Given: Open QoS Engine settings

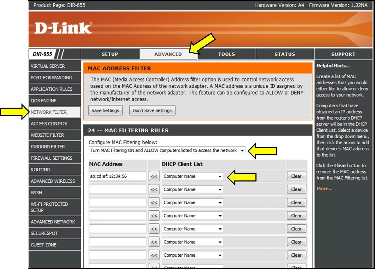Looking at the screenshot, I should (55, 101).
